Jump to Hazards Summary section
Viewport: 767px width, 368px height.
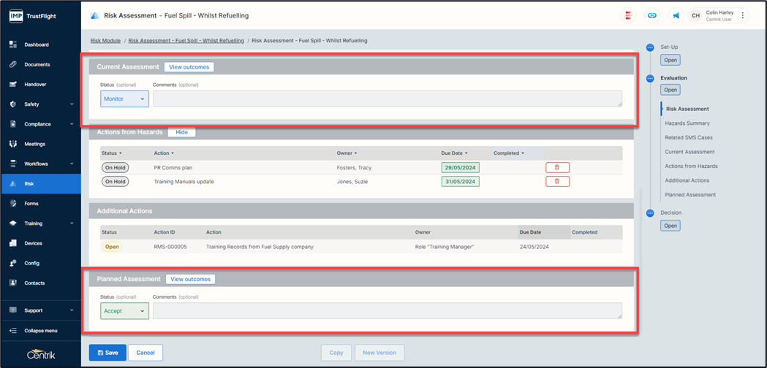(687, 123)
